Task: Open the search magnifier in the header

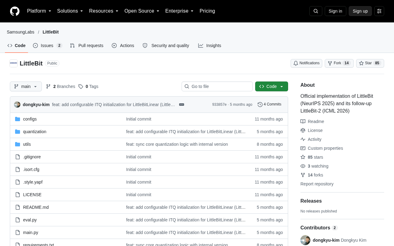Action: click(316, 11)
